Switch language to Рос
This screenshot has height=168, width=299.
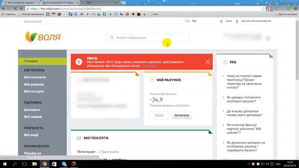click(187, 21)
